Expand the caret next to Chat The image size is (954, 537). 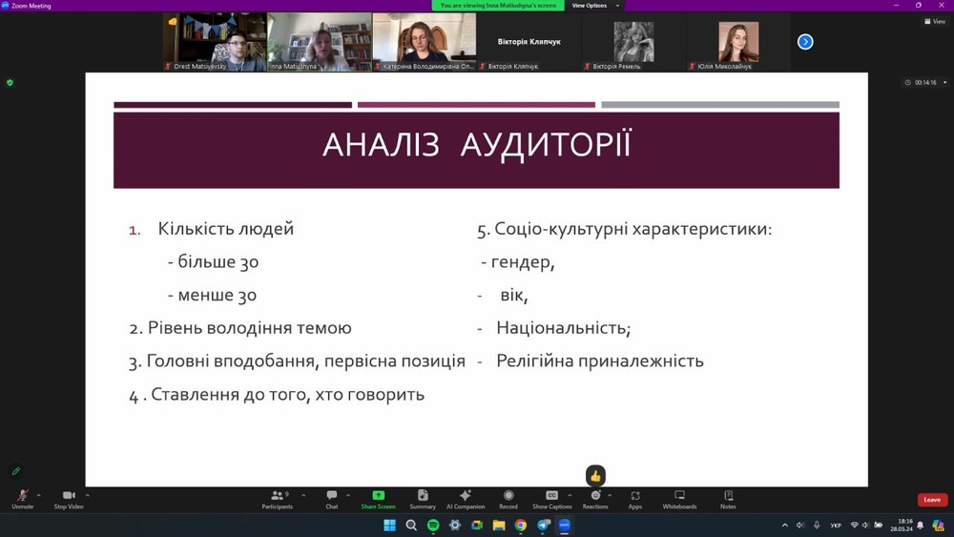click(348, 495)
